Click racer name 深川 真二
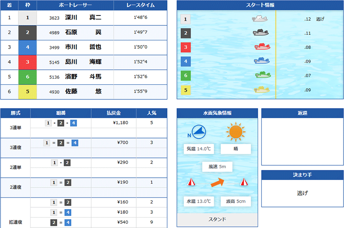 [x=83, y=17]
